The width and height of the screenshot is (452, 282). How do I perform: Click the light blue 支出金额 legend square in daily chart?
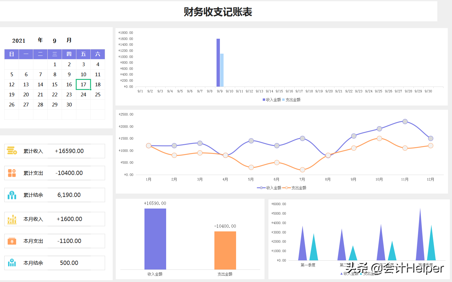click(x=284, y=100)
